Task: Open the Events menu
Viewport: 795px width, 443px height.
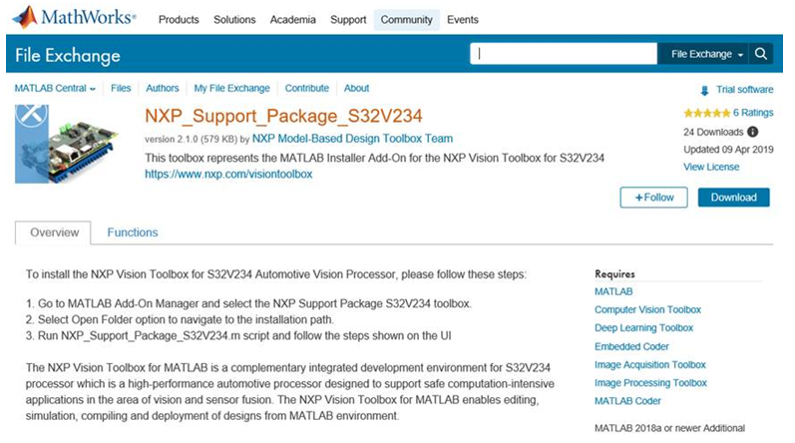Action: pos(463,20)
